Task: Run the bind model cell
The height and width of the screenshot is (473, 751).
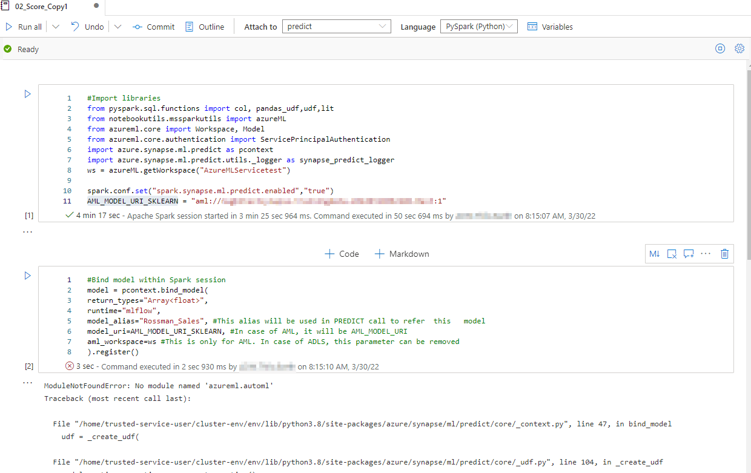Action: (x=27, y=276)
